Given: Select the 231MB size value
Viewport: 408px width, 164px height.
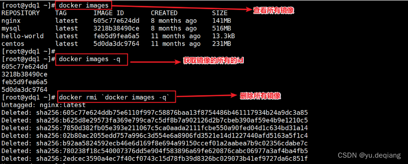Looking at the screenshot, I should [221, 44].
